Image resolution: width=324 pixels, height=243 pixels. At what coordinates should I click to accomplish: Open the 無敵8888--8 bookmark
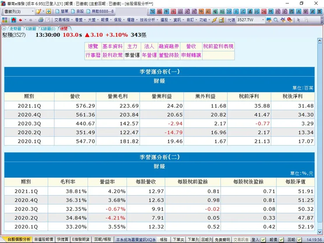click(100, 11)
